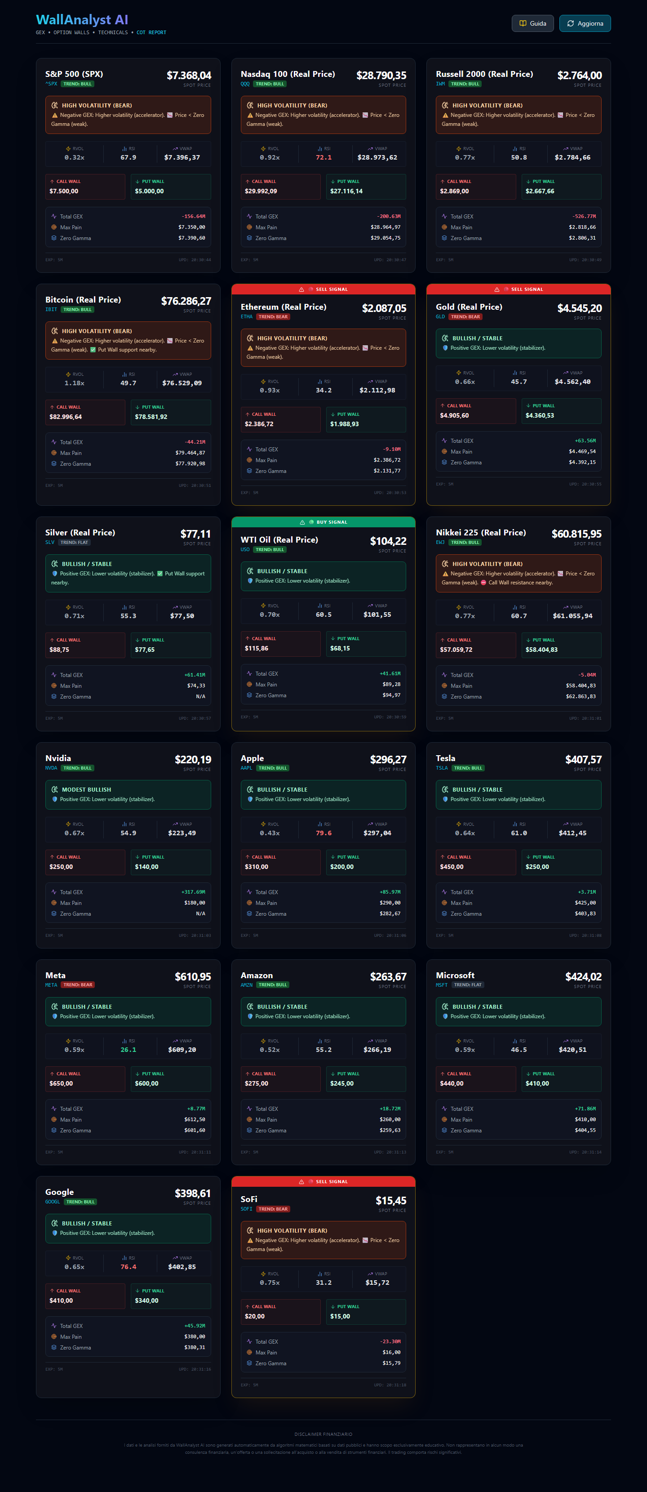The image size is (647, 1492).
Task: Select the QQQ ticker label
Action: 245,84
